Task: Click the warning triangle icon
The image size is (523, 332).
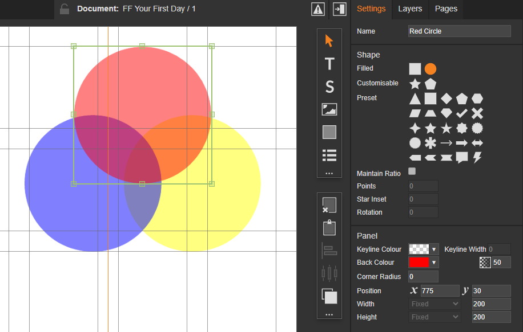Action: tap(318, 9)
